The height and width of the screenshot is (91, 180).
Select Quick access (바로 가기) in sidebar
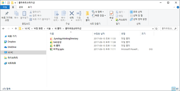[10, 36]
